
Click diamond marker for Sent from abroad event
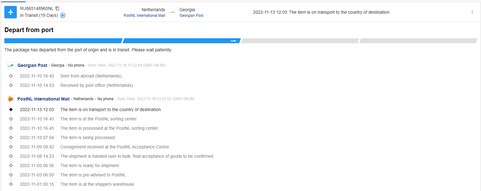pyautogui.click(x=11, y=76)
